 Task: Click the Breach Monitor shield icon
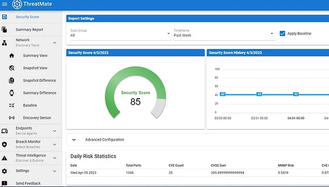pos(4,144)
